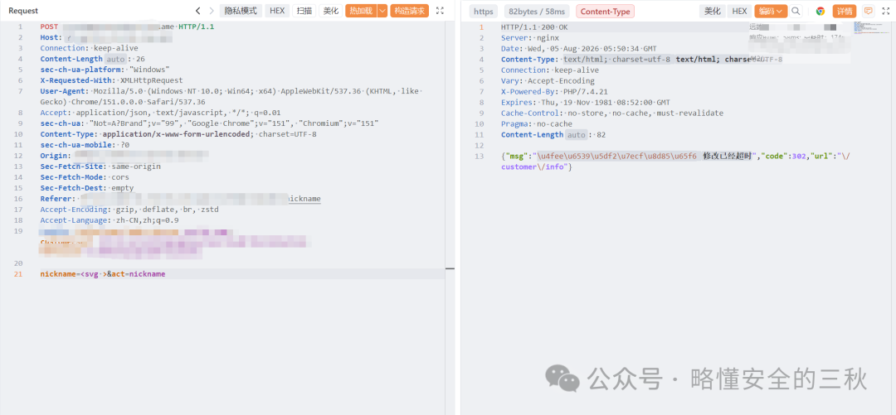Click the 'Pragma: no-cache' response header
Image resolution: width=896 pixels, height=415 pixels.
tap(537, 124)
